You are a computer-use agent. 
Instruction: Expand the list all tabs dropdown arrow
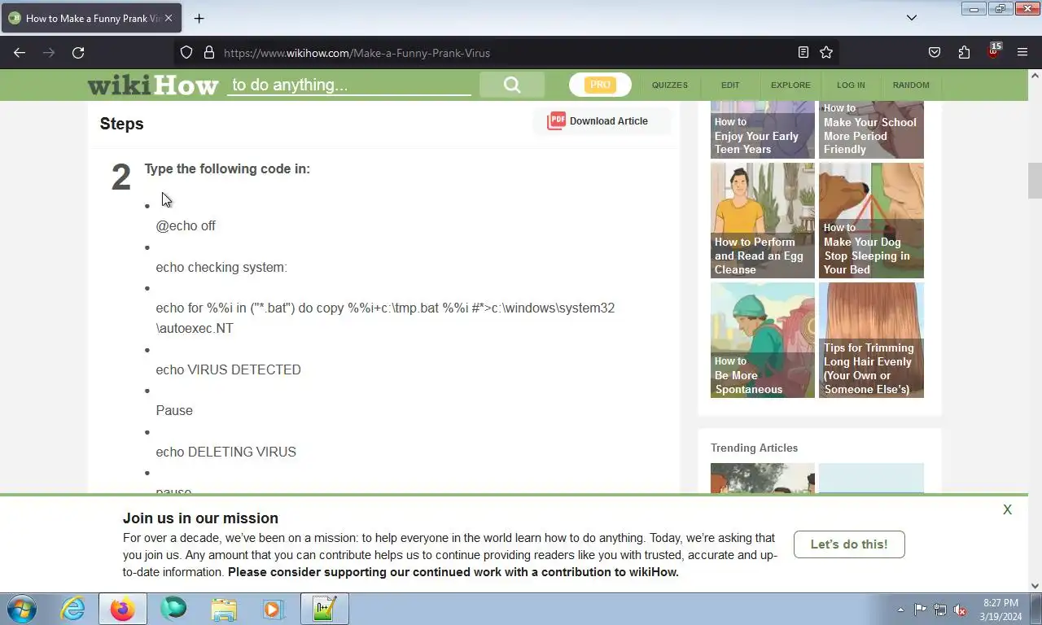(x=912, y=18)
